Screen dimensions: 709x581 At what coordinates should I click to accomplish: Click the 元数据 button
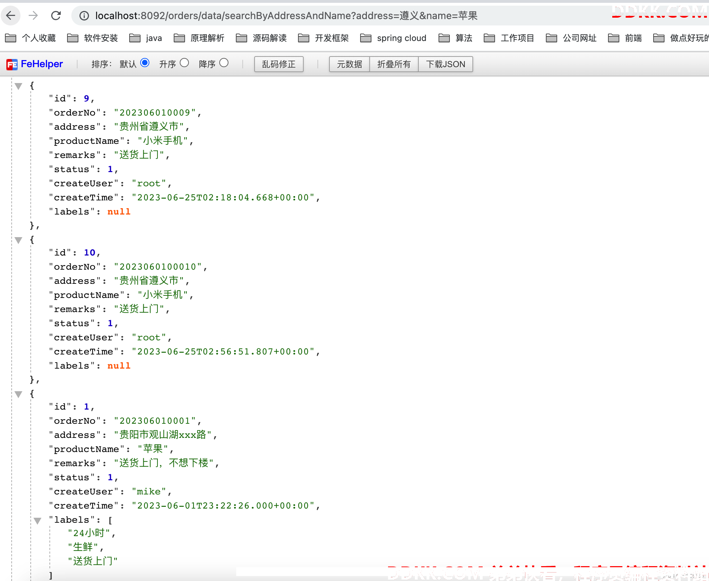pyautogui.click(x=350, y=64)
